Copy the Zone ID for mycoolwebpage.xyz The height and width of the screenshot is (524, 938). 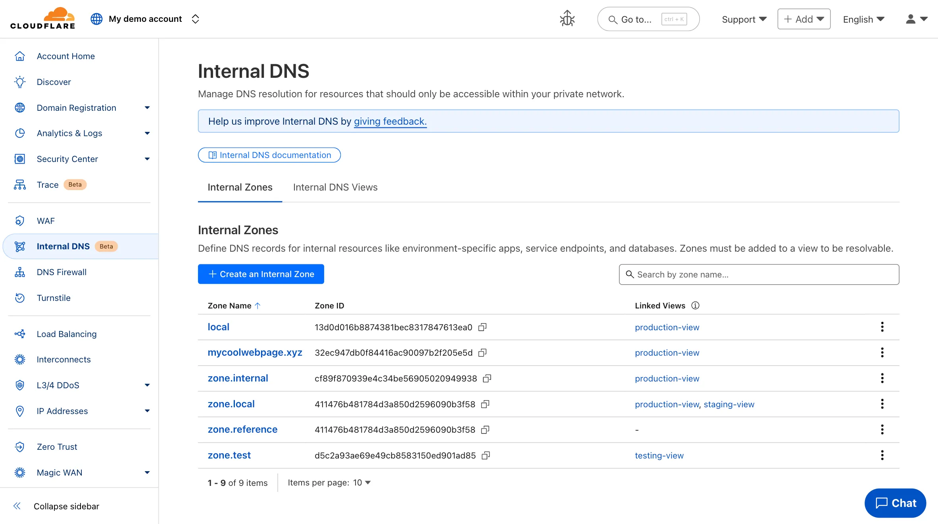point(482,353)
